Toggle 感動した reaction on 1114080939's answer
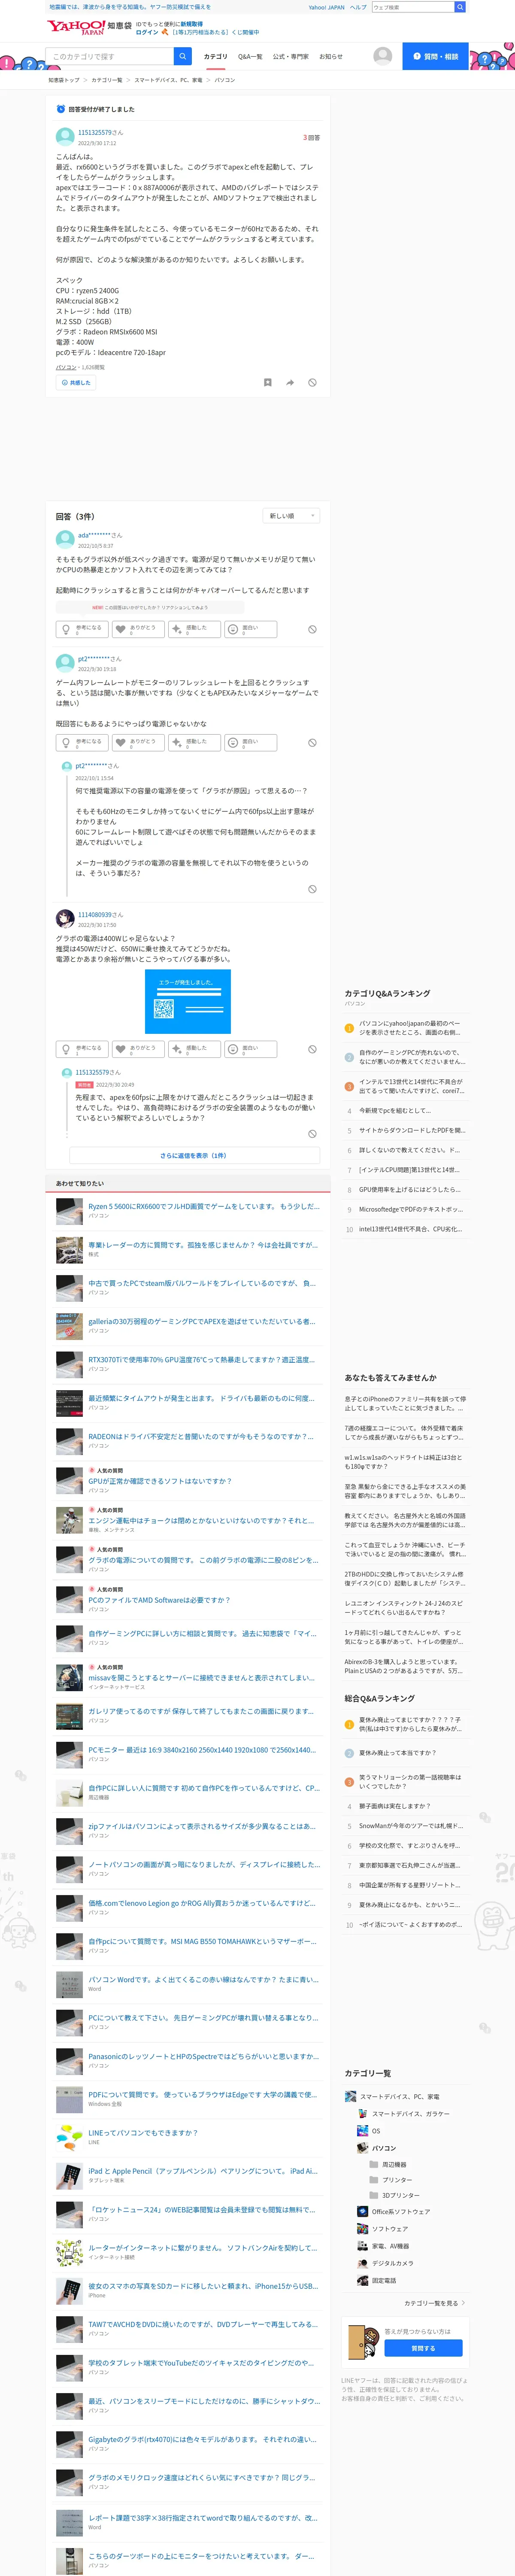This screenshot has height=2576, width=515. (x=194, y=1049)
